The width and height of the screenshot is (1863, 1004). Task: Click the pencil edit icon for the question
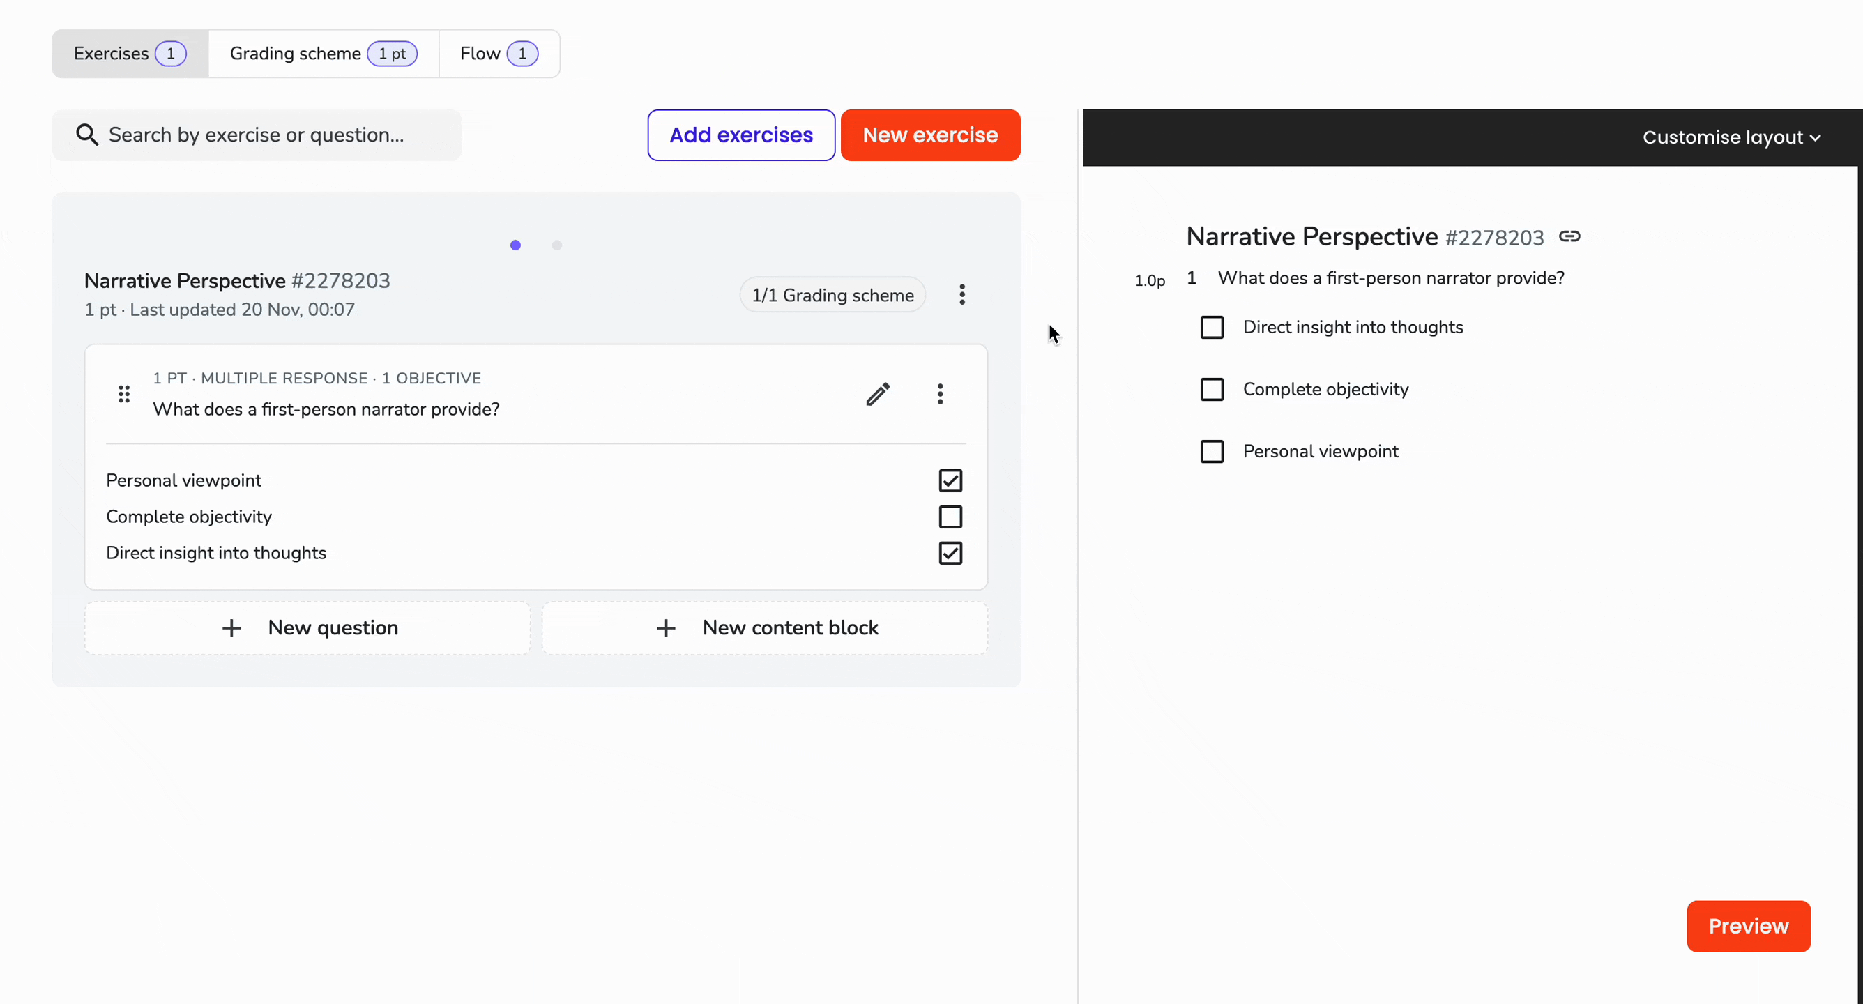coord(878,394)
